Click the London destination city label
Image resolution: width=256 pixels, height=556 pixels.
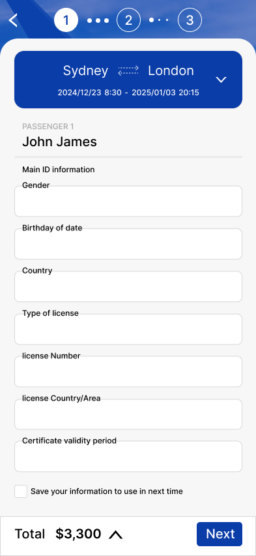[171, 70]
